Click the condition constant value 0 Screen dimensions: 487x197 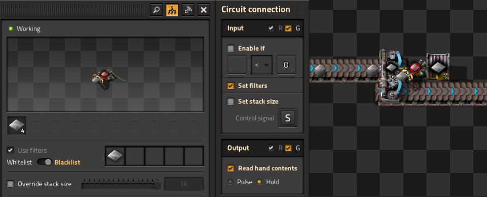pos(286,65)
